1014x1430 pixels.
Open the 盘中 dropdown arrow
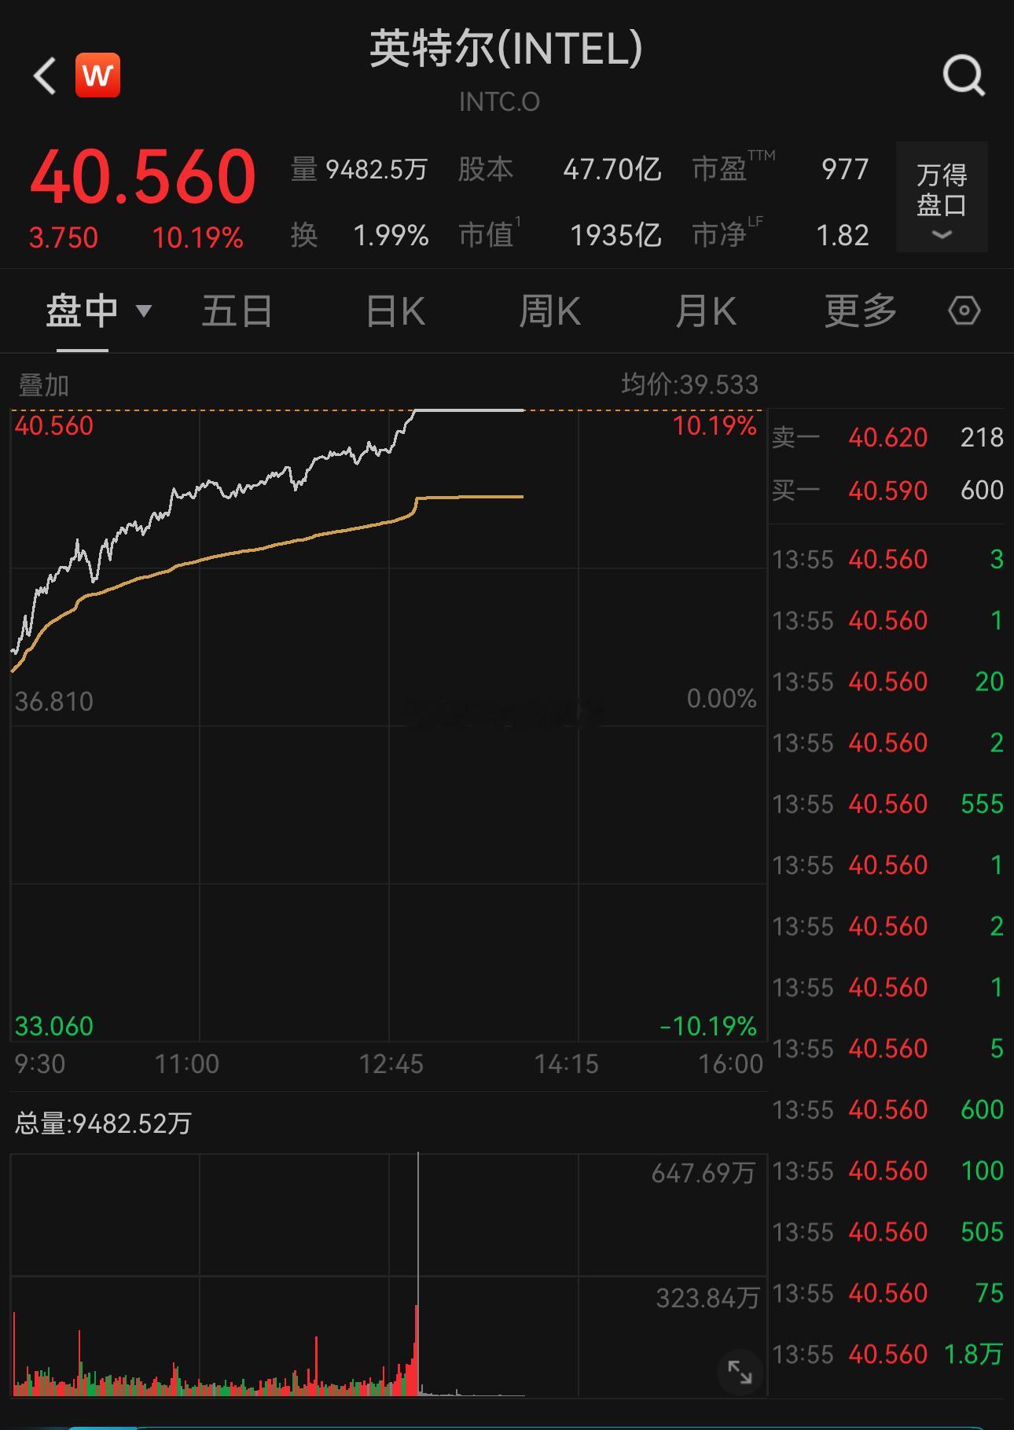tap(144, 311)
